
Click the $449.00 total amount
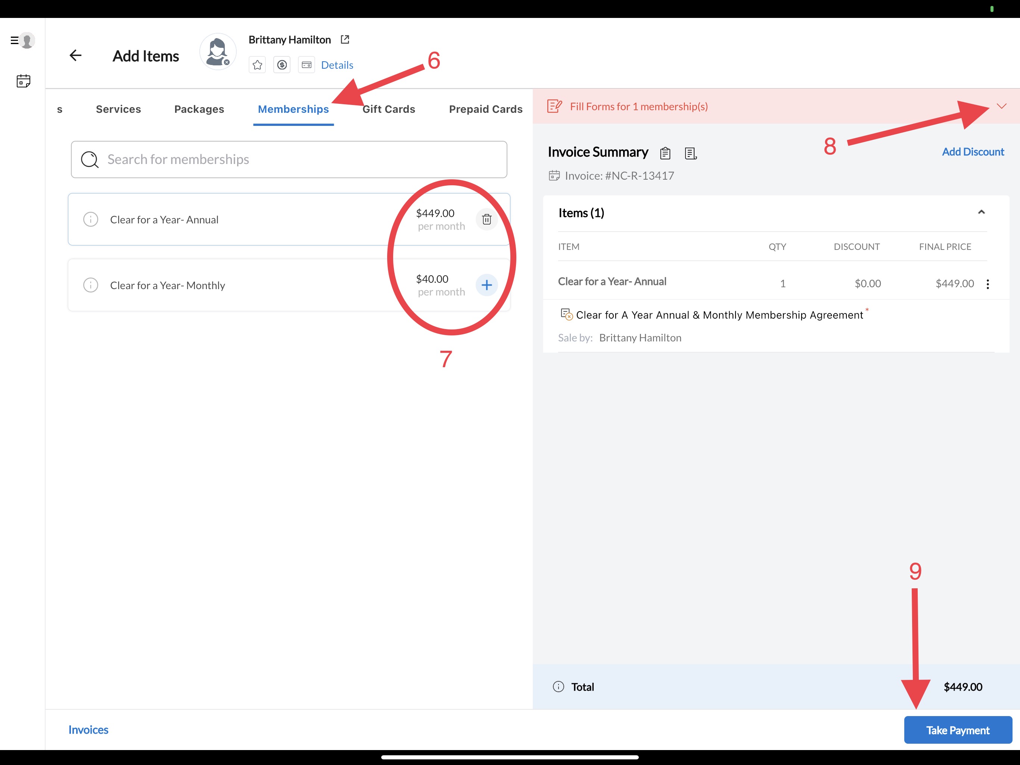(963, 687)
